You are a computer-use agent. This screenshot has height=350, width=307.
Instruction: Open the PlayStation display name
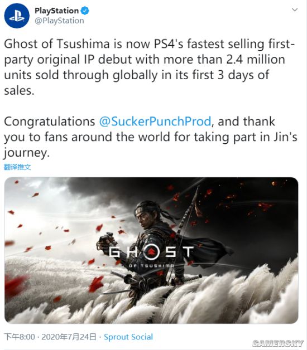pyautogui.click(x=56, y=11)
